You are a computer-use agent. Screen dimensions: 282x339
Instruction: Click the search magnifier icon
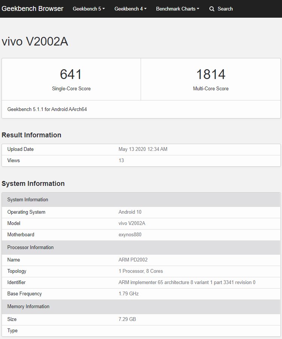(x=212, y=9)
